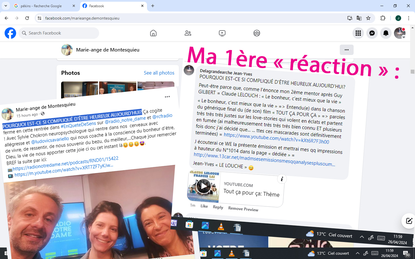Open the Chrome three-dot menu
The height and width of the screenshot is (259, 415).
pos(409,18)
